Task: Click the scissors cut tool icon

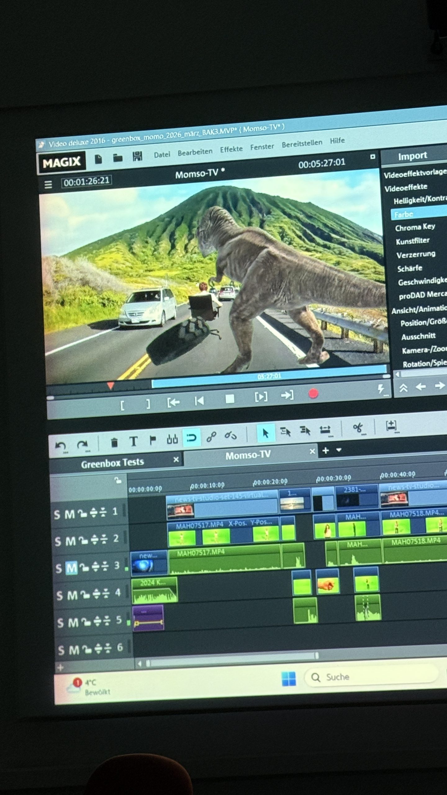Action: tap(358, 428)
